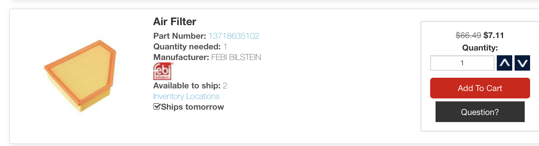Click the bold Manufacturer: label
539x146 pixels.
(181, 57)
